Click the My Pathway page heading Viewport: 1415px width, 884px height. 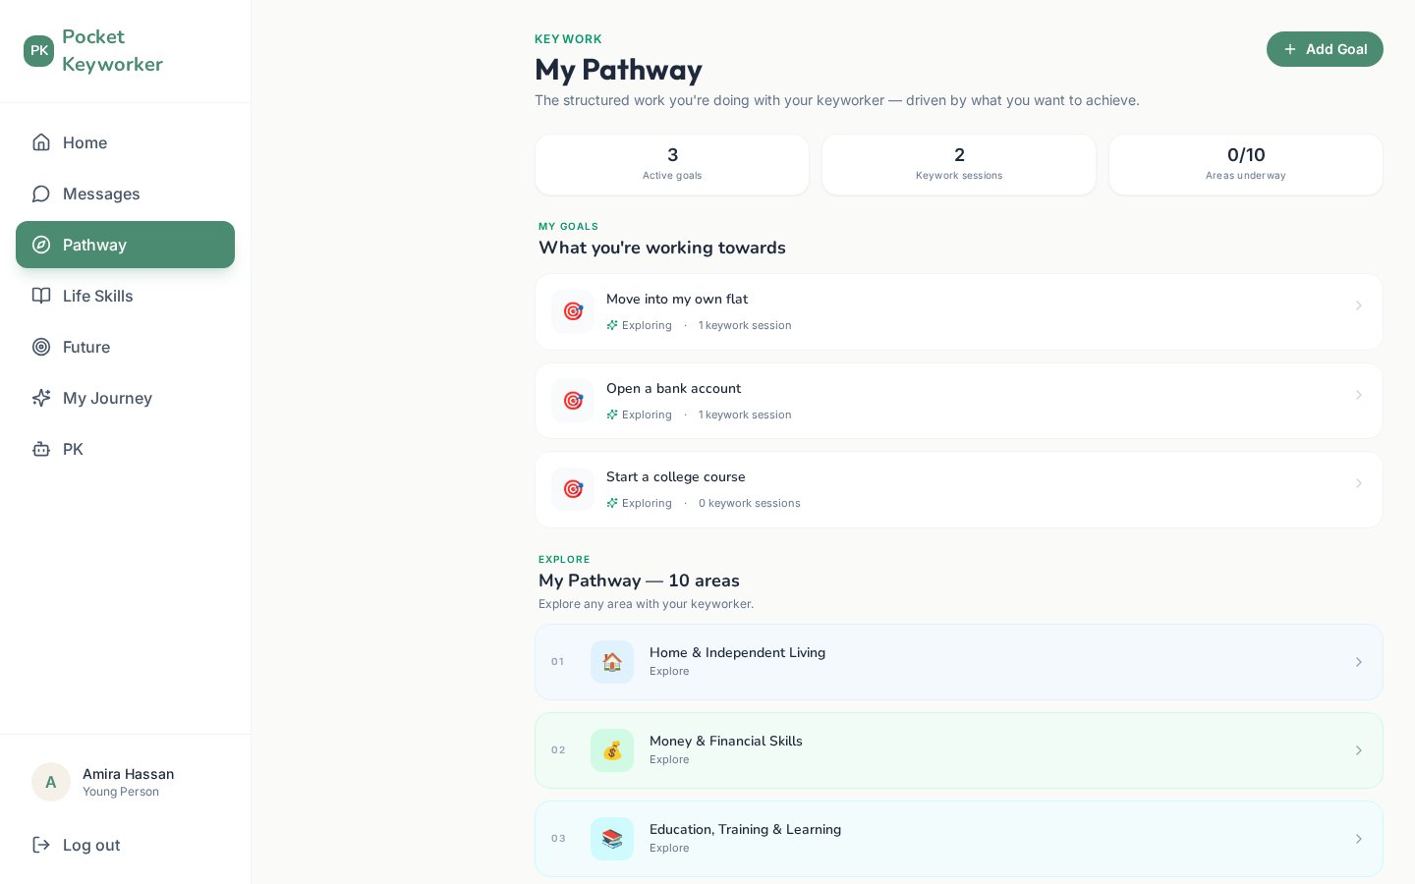[618, 70]
